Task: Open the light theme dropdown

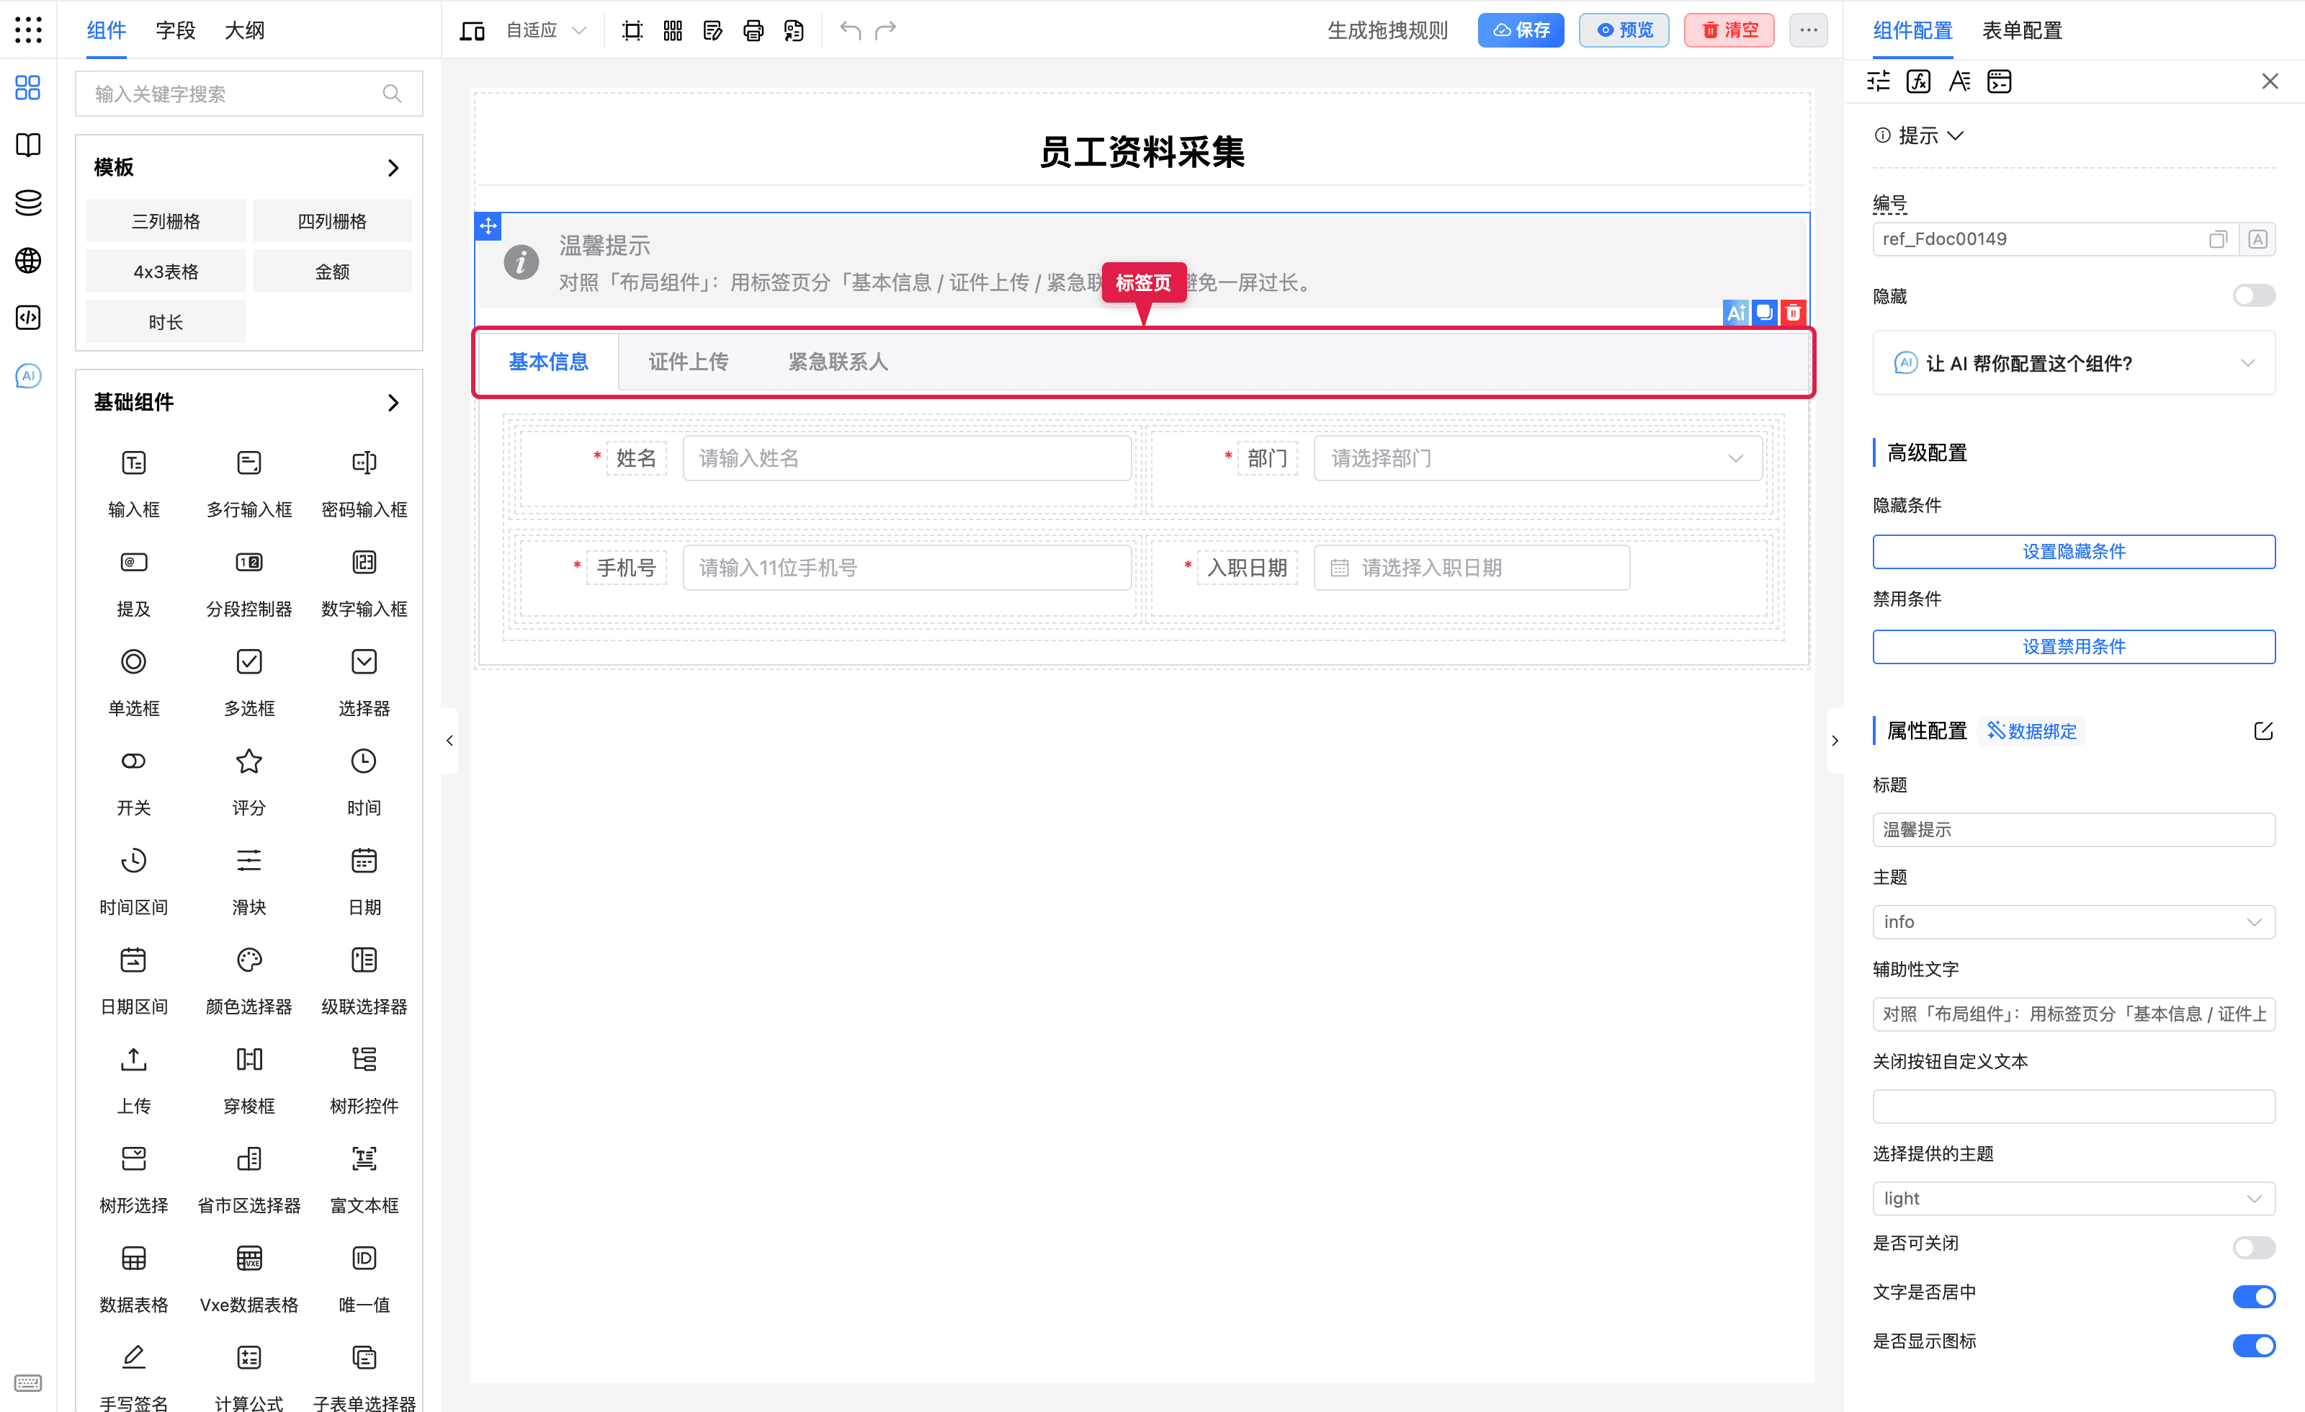Action: pos(2074,1198)
